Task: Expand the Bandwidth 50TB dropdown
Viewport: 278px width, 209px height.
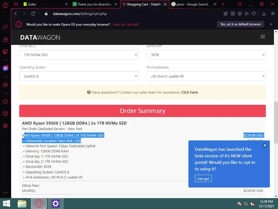Action: click(x=206, y=55)
